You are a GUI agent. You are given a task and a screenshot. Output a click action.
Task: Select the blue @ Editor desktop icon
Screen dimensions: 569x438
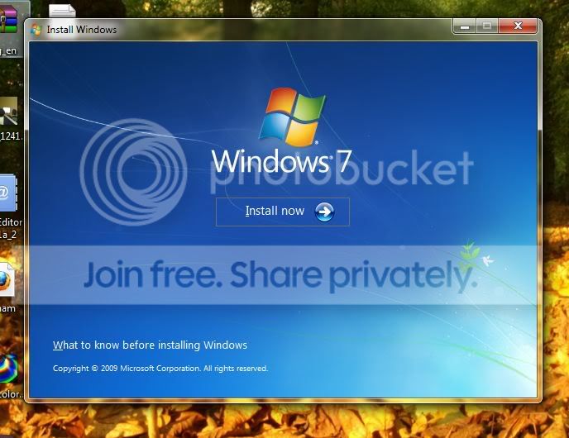point(8,193)
